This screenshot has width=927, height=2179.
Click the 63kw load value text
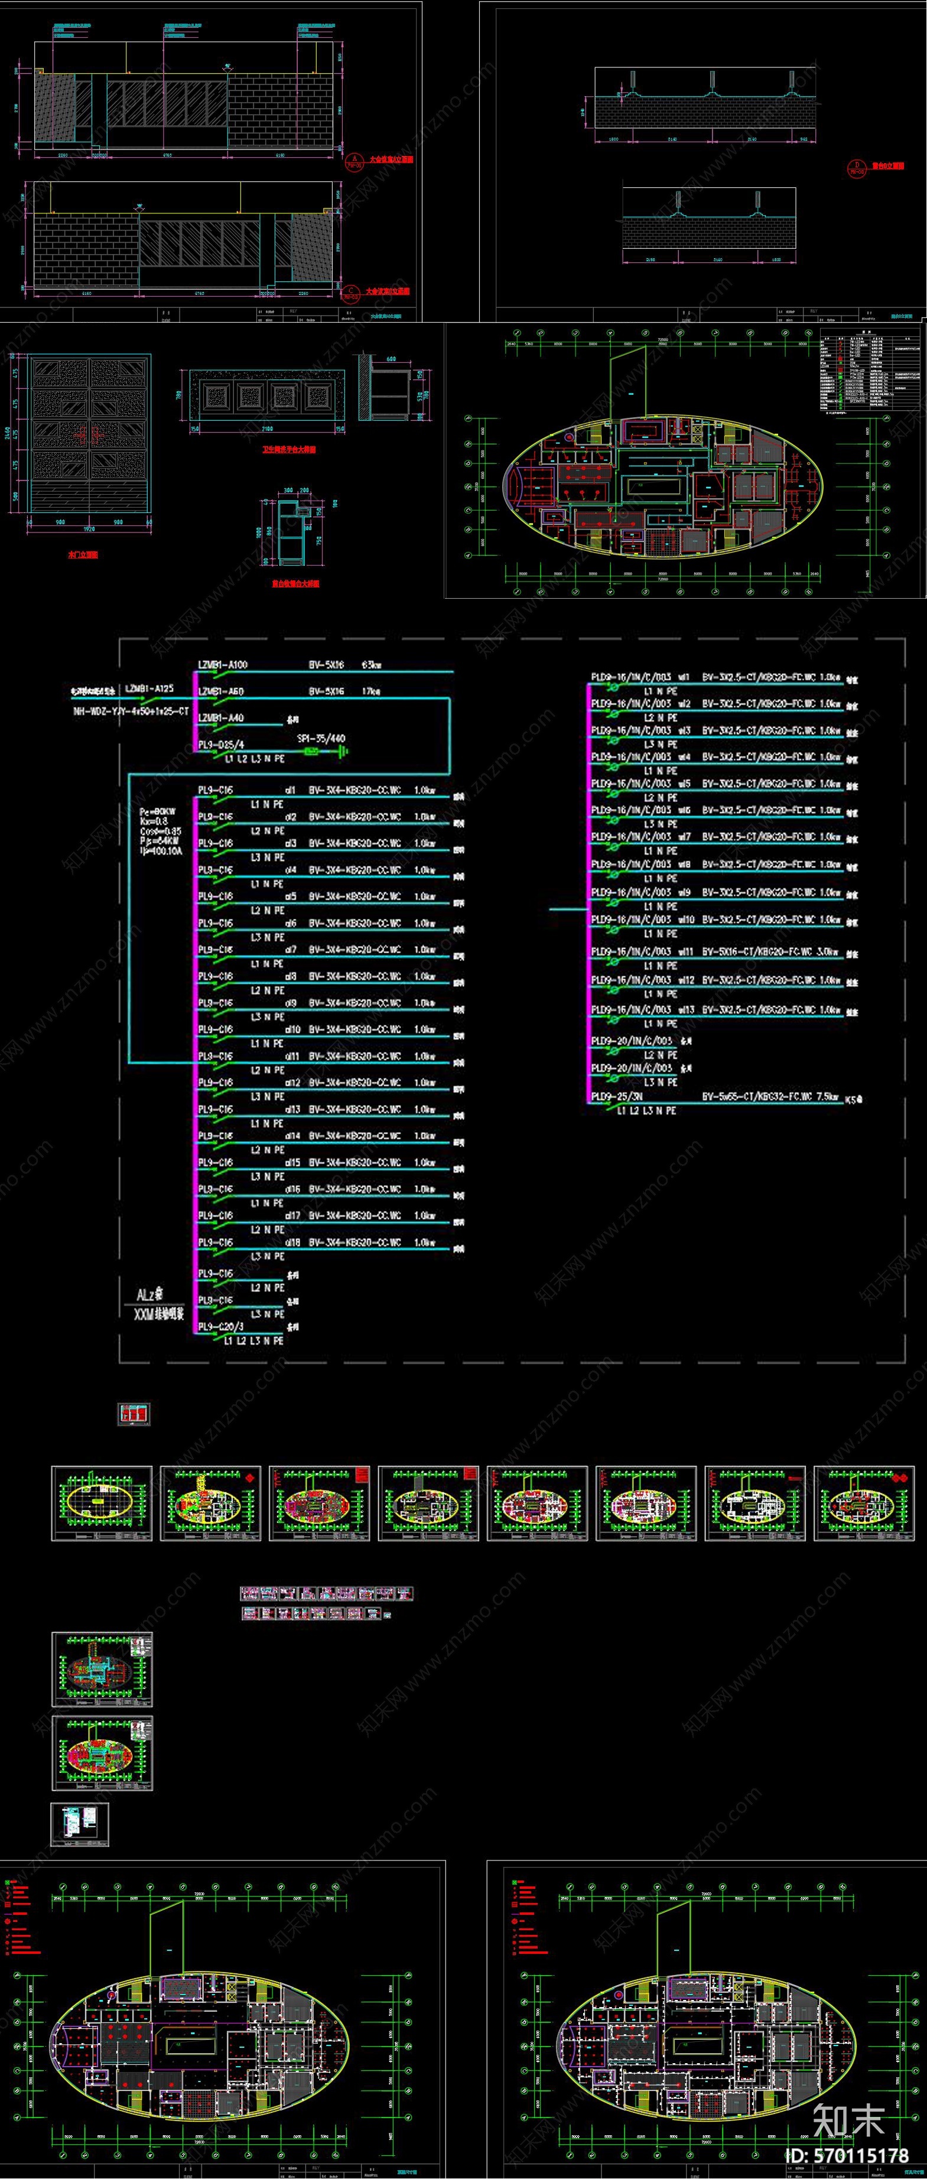click(371, 664)
